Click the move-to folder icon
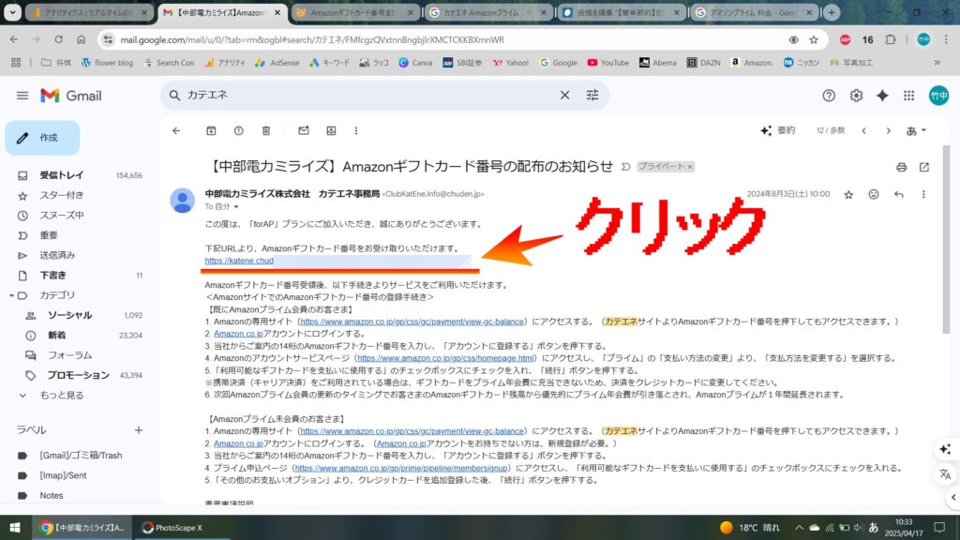Screen dimensions: 960x540 click(x=331, y=130)
